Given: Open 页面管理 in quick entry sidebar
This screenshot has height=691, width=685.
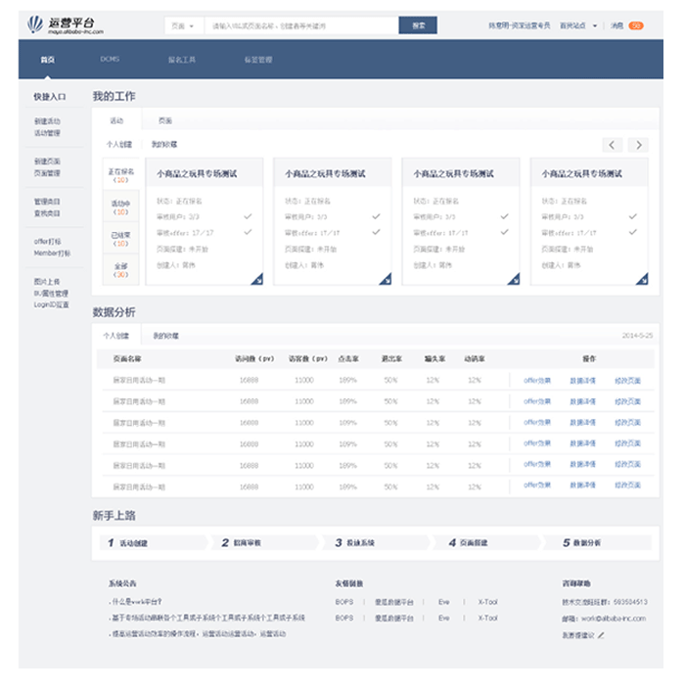Looking at the screenshot, I should pos(47,172).
